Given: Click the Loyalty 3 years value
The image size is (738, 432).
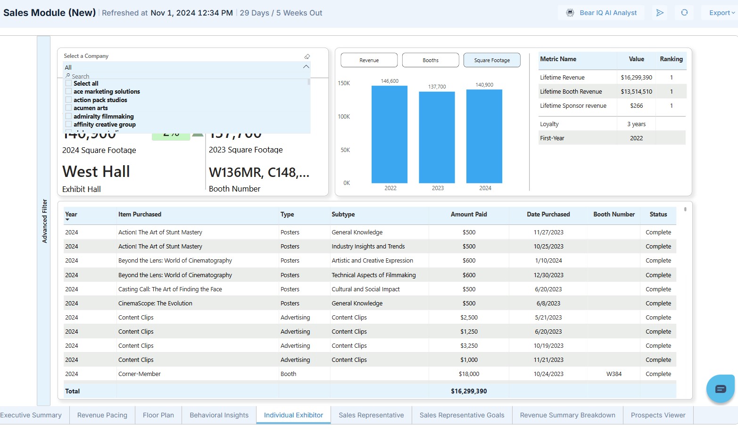Looking at the screenshot, I should (x=636, y=124).
